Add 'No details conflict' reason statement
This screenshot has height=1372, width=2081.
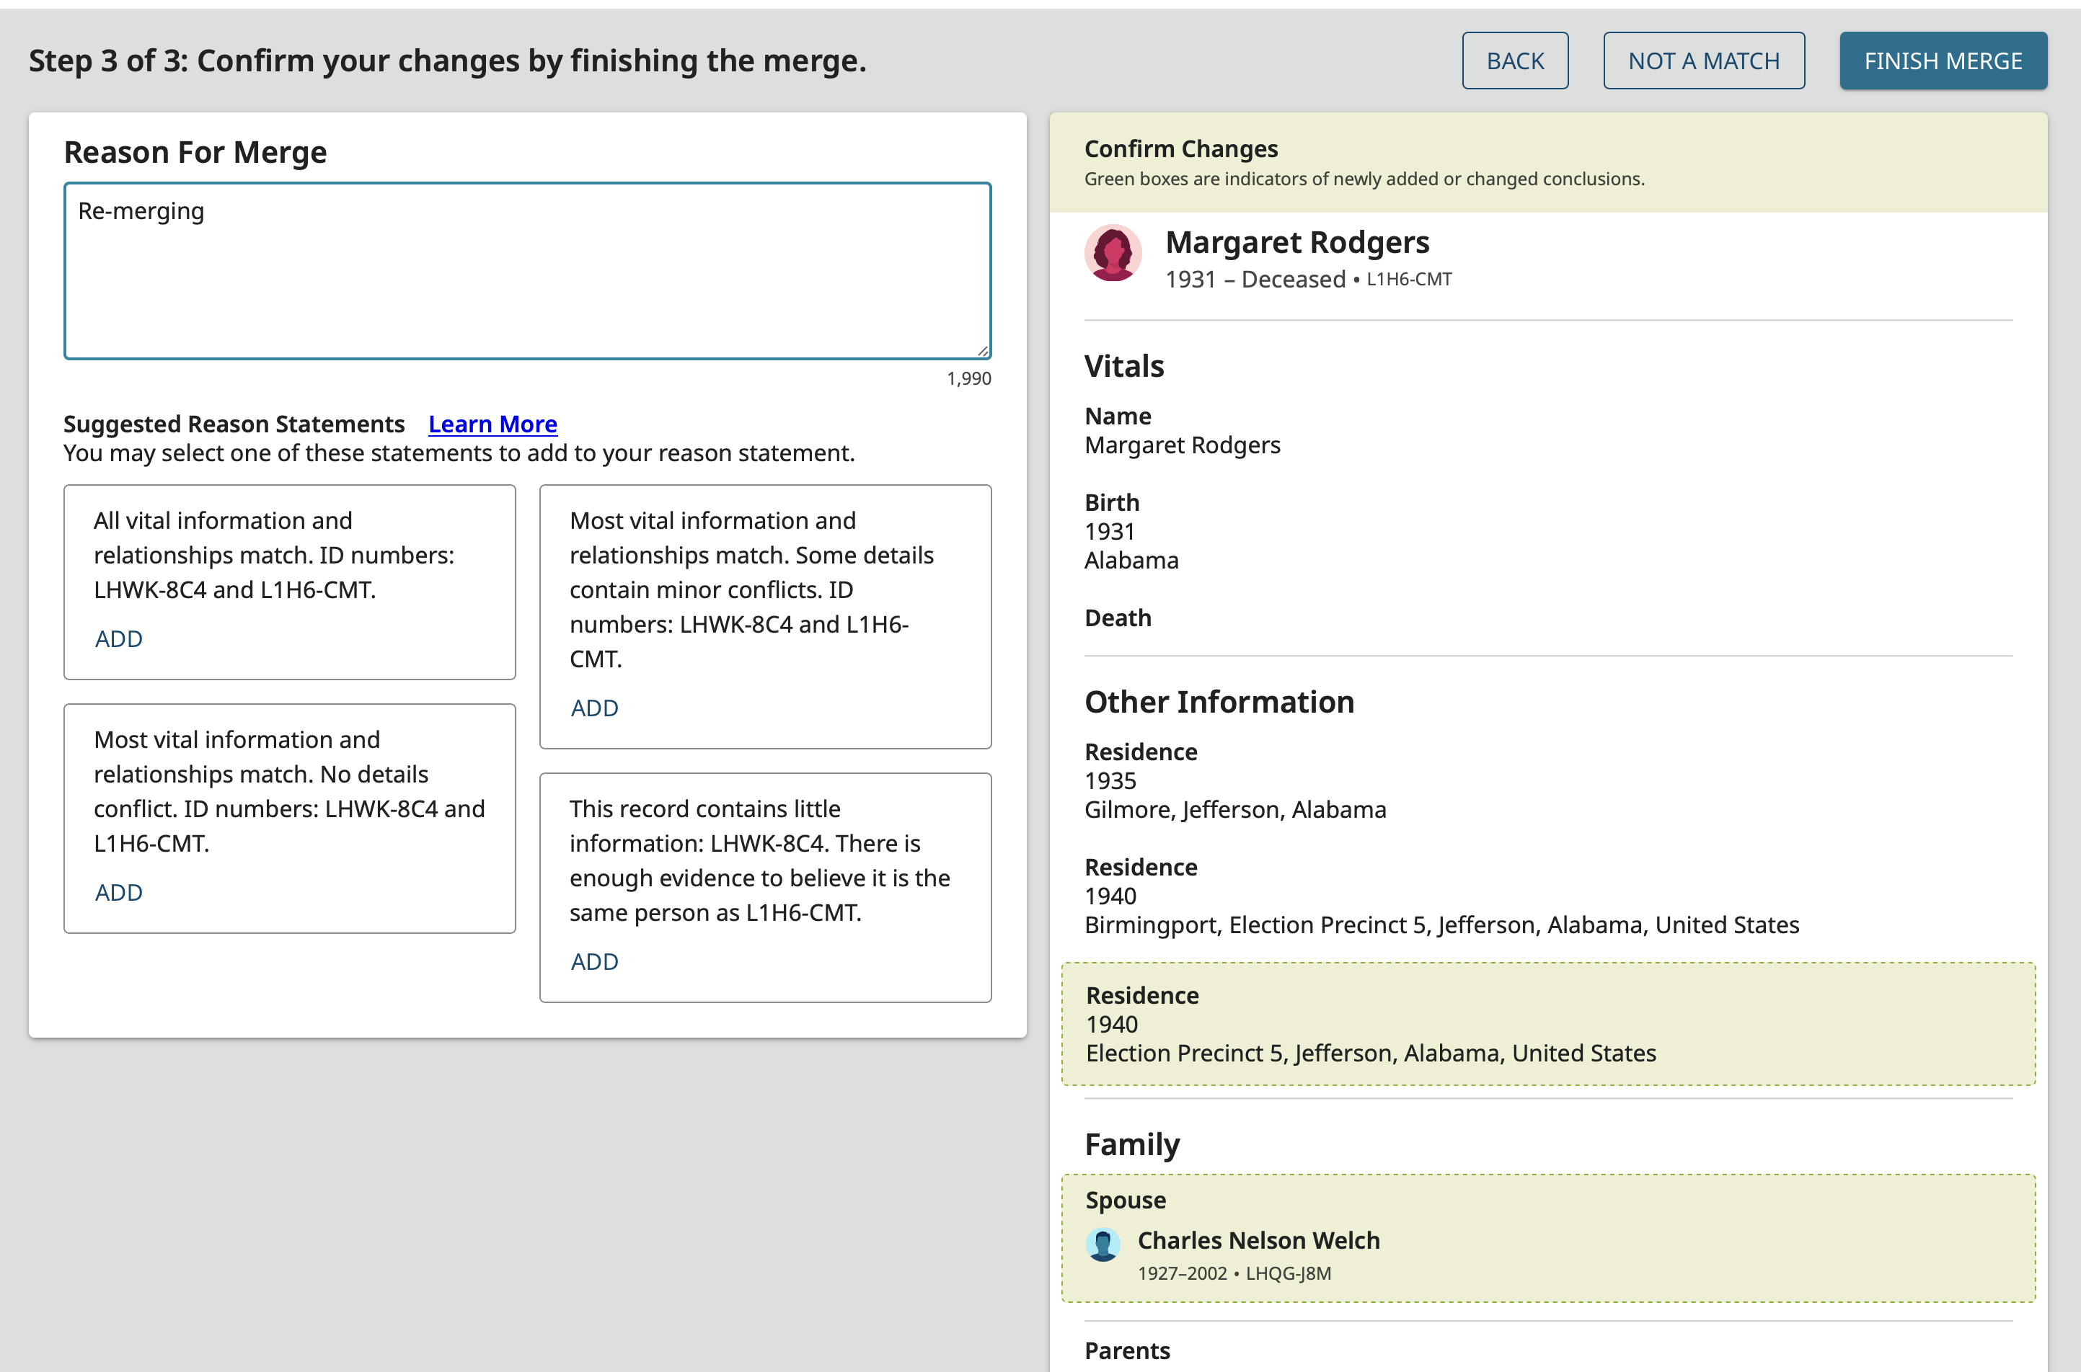click(x=118, y=893)
